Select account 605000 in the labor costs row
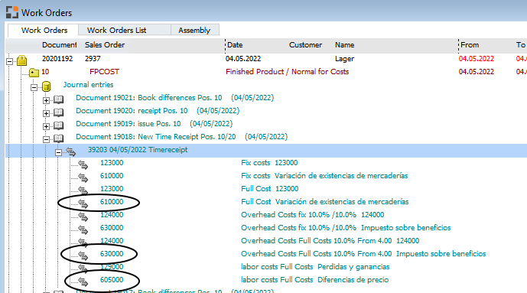527x293 pixels. 112,280
